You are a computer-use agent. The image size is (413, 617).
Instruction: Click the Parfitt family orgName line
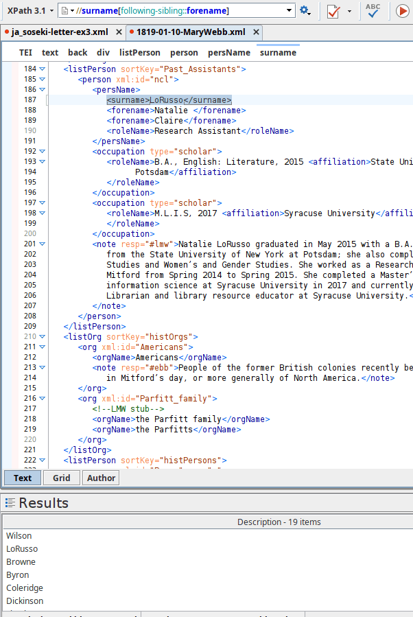coord(181,419)
